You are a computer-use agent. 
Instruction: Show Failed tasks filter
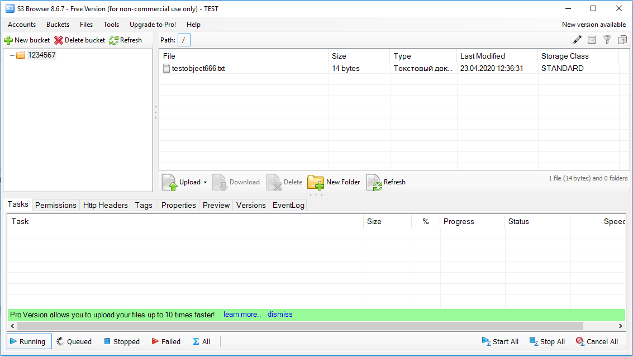[166, 342]
